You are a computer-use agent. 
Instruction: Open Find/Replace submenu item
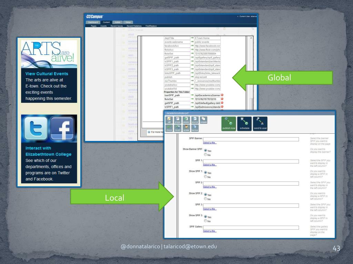(x=151, y=26)
